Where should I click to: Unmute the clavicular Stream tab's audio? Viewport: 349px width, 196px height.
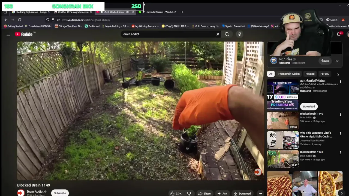coord(144,12)
